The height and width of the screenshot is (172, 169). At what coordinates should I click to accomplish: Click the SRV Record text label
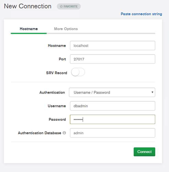click(x=57, y=73)
